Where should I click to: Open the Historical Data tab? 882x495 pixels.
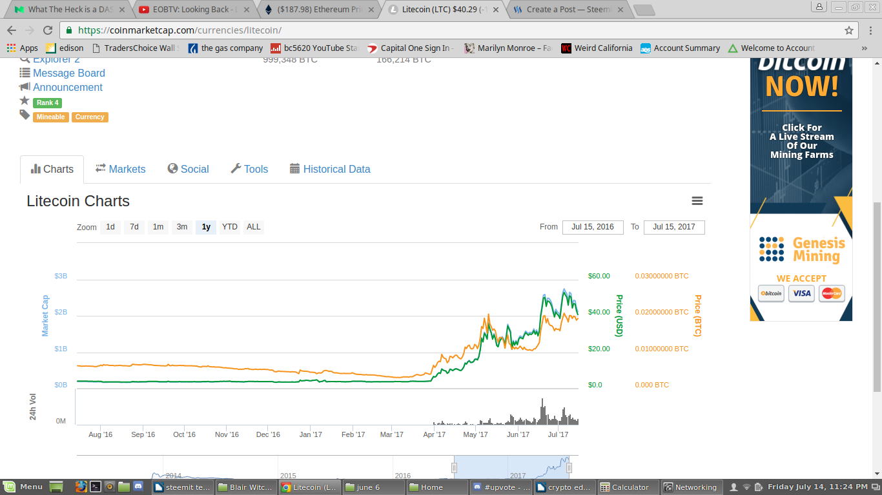pyautogui.click(x=330, y=169)
